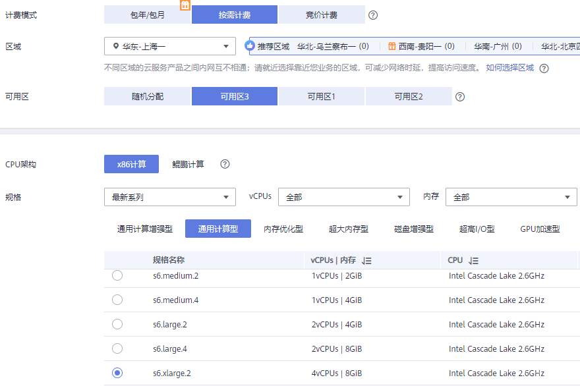This screenshot has width=580, height=386.
Task: Switch to 通用计算型 tab
Action: pos(218,229)
